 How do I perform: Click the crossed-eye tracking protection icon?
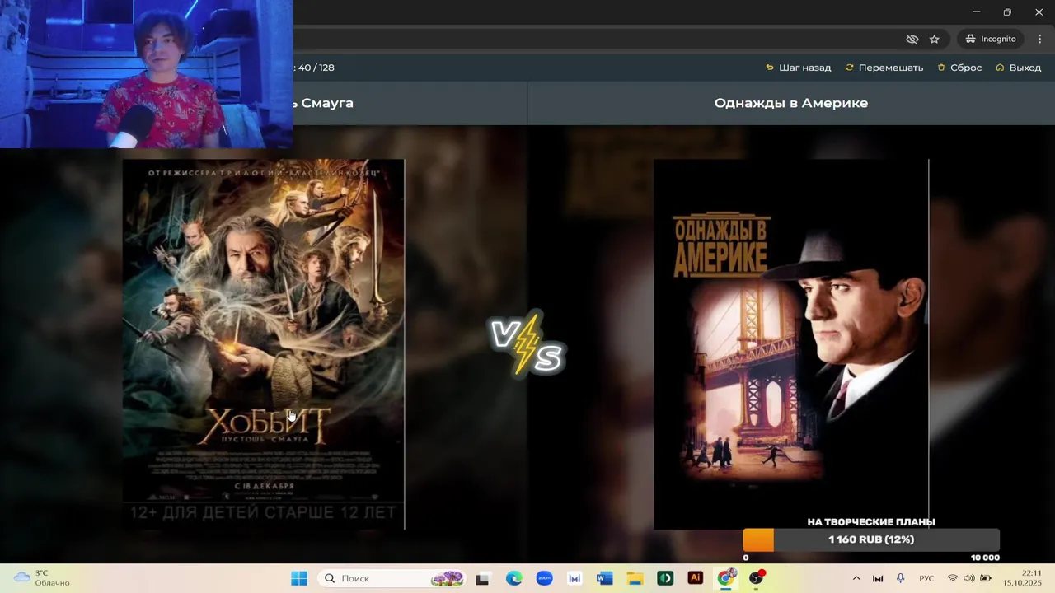[x=912, y=39]
